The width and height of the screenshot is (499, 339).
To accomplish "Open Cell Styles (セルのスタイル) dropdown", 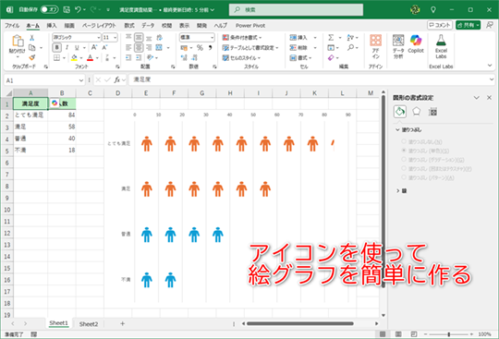I will tap(241, 58).
